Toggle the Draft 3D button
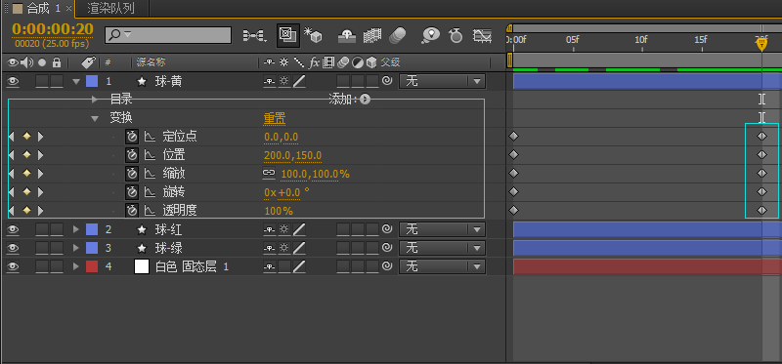The image size is (782, 364). tap(288, 35)
